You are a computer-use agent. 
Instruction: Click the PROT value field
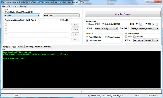pyautogui.click(x=154, y=24)
